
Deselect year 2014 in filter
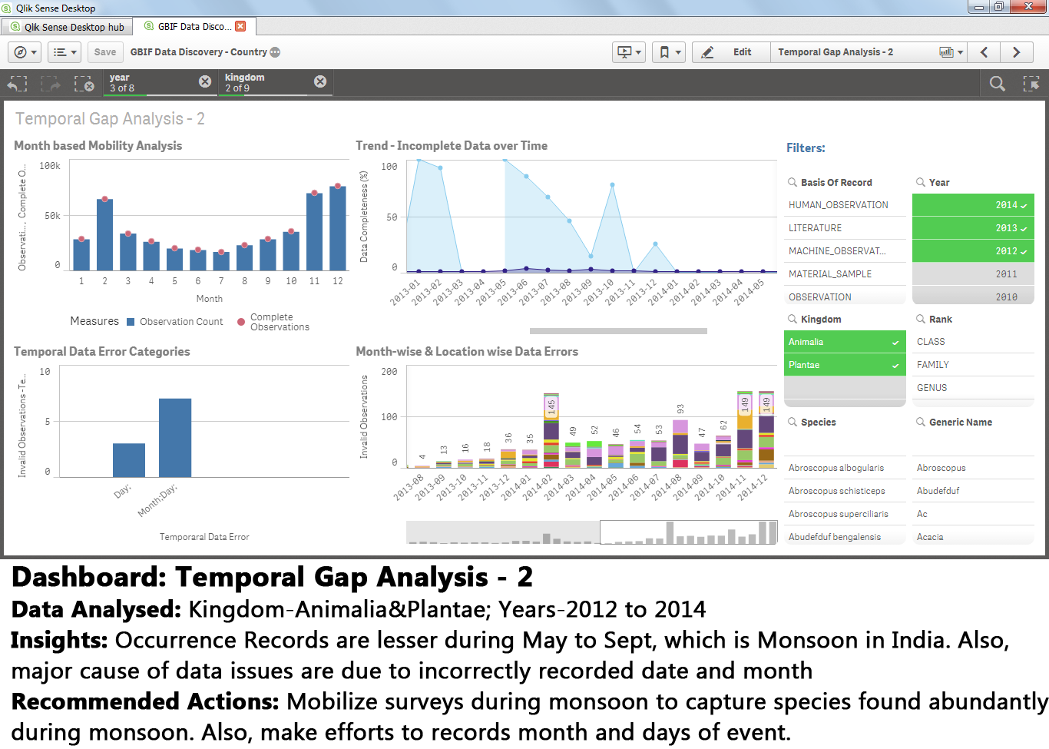click(x=973, y=205)
